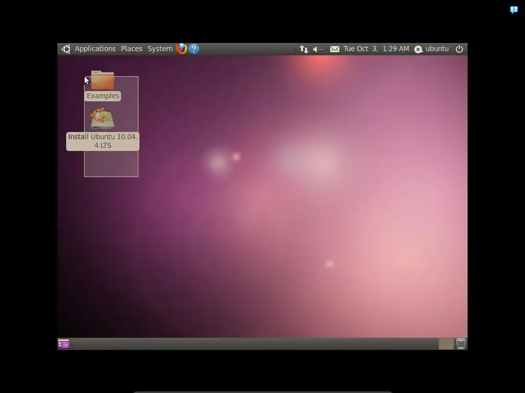Open the power session menu icon
The image size is (525, 393).
(459, 49)
